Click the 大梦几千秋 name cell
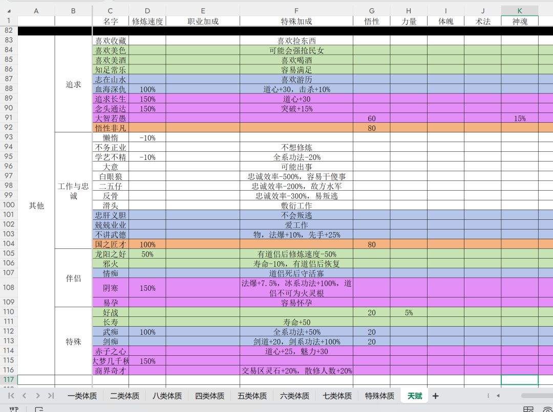 pyautogui.click(x=111, y=360)
